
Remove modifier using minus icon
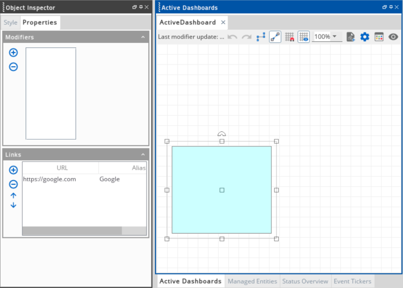point(13,67)
